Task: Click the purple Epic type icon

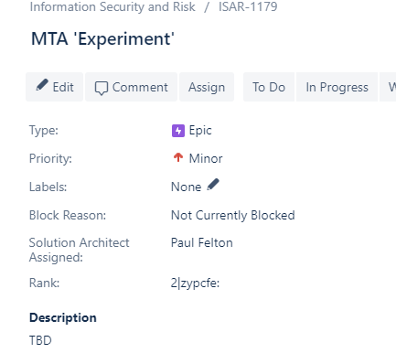Action: click(178, 131)
